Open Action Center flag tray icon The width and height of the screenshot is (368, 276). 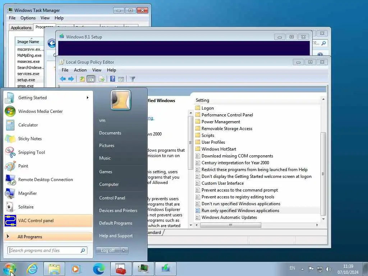311,269
